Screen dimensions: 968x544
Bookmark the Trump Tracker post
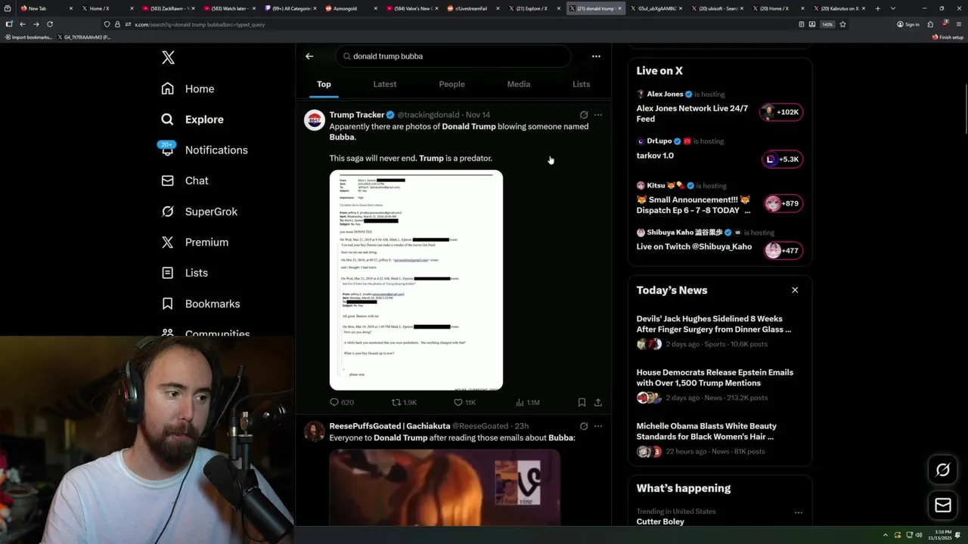click(582, 403)
